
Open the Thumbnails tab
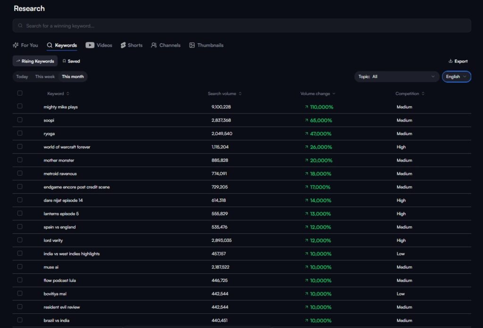click(x=207, y=45)
